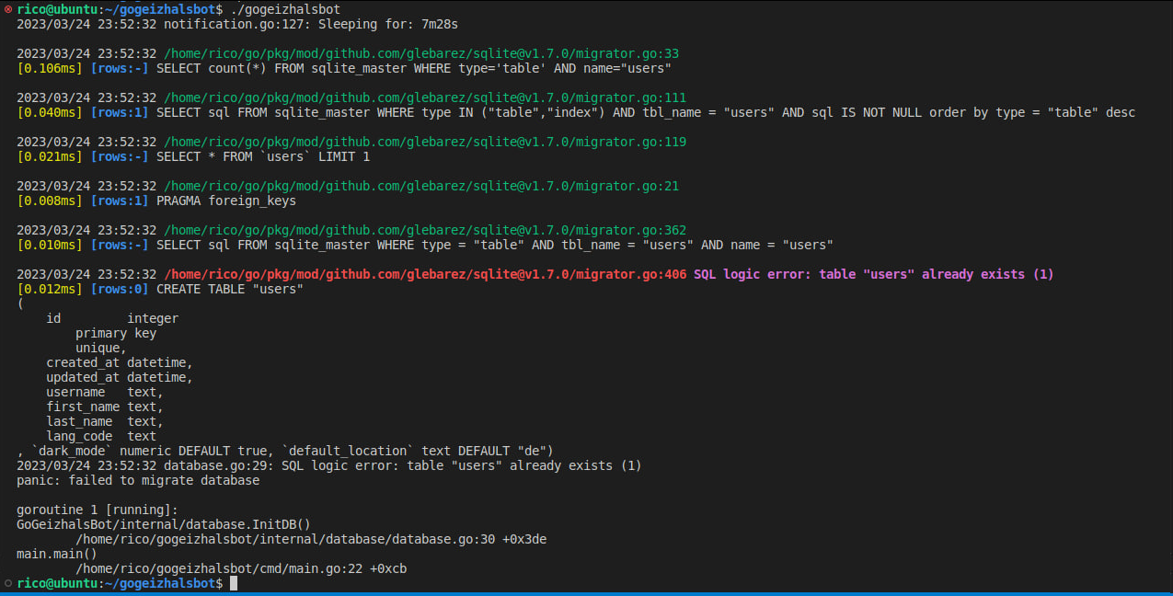
Task: Click the [0.040ms] query duration
Action: click(50, 112)
